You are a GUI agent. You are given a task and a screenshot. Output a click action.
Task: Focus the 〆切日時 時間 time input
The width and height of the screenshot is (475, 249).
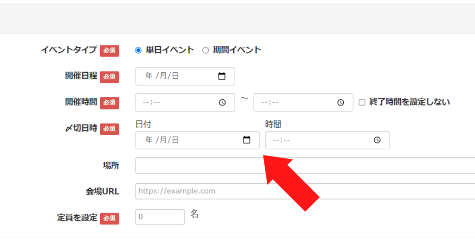click(327, 140)
